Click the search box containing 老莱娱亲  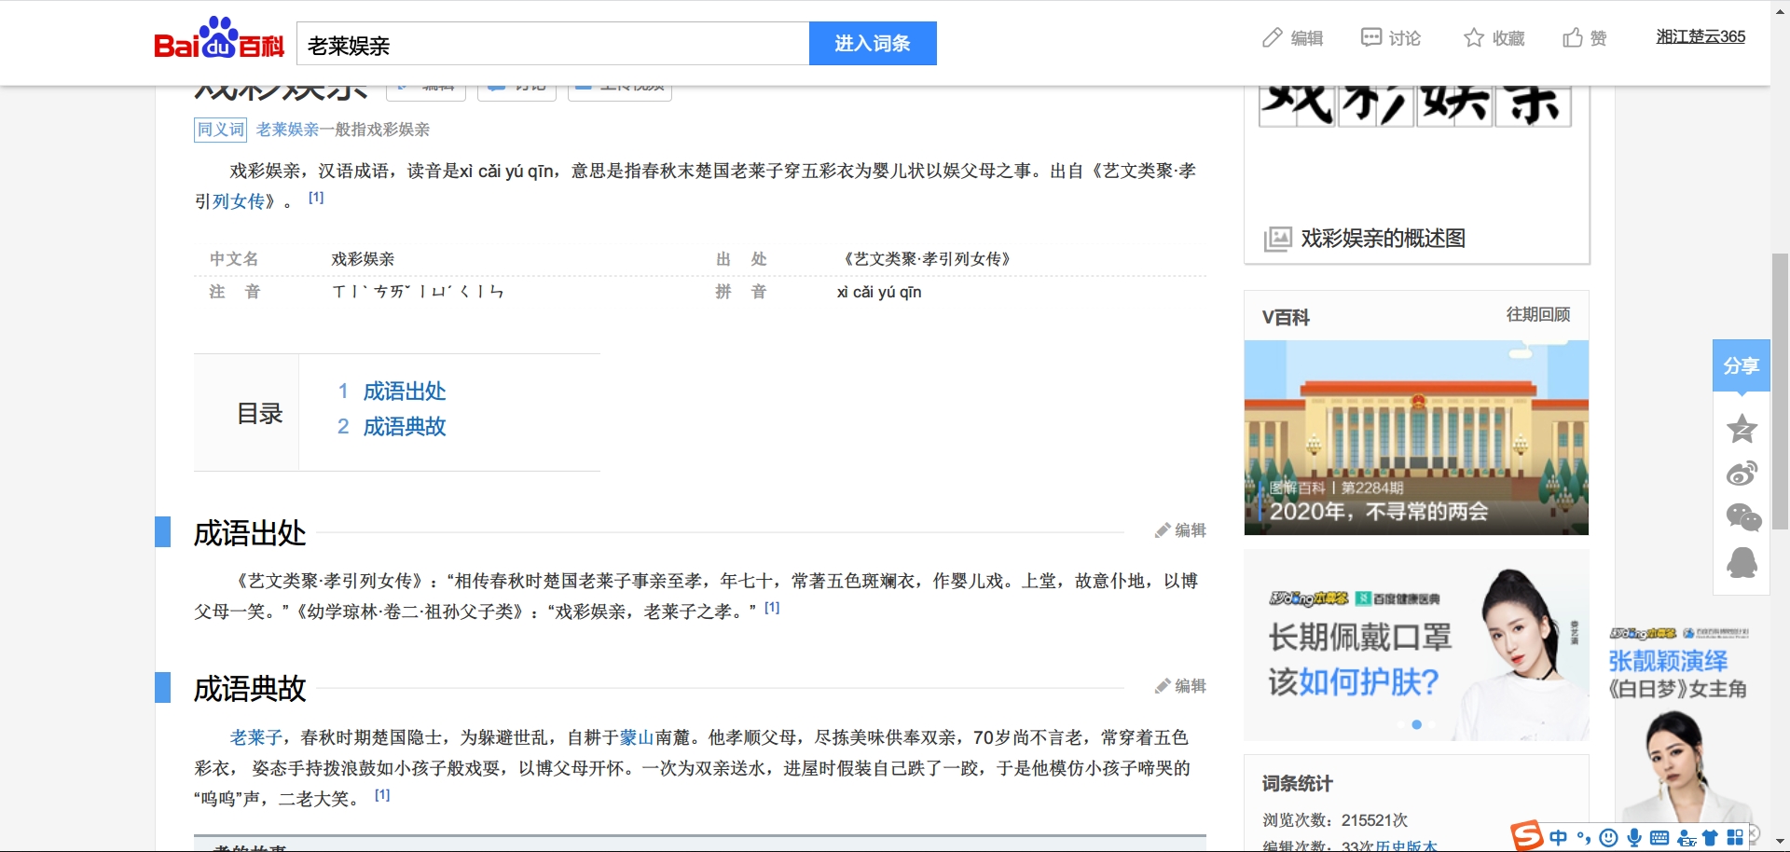pyautogui.click(x=552, y=45)
